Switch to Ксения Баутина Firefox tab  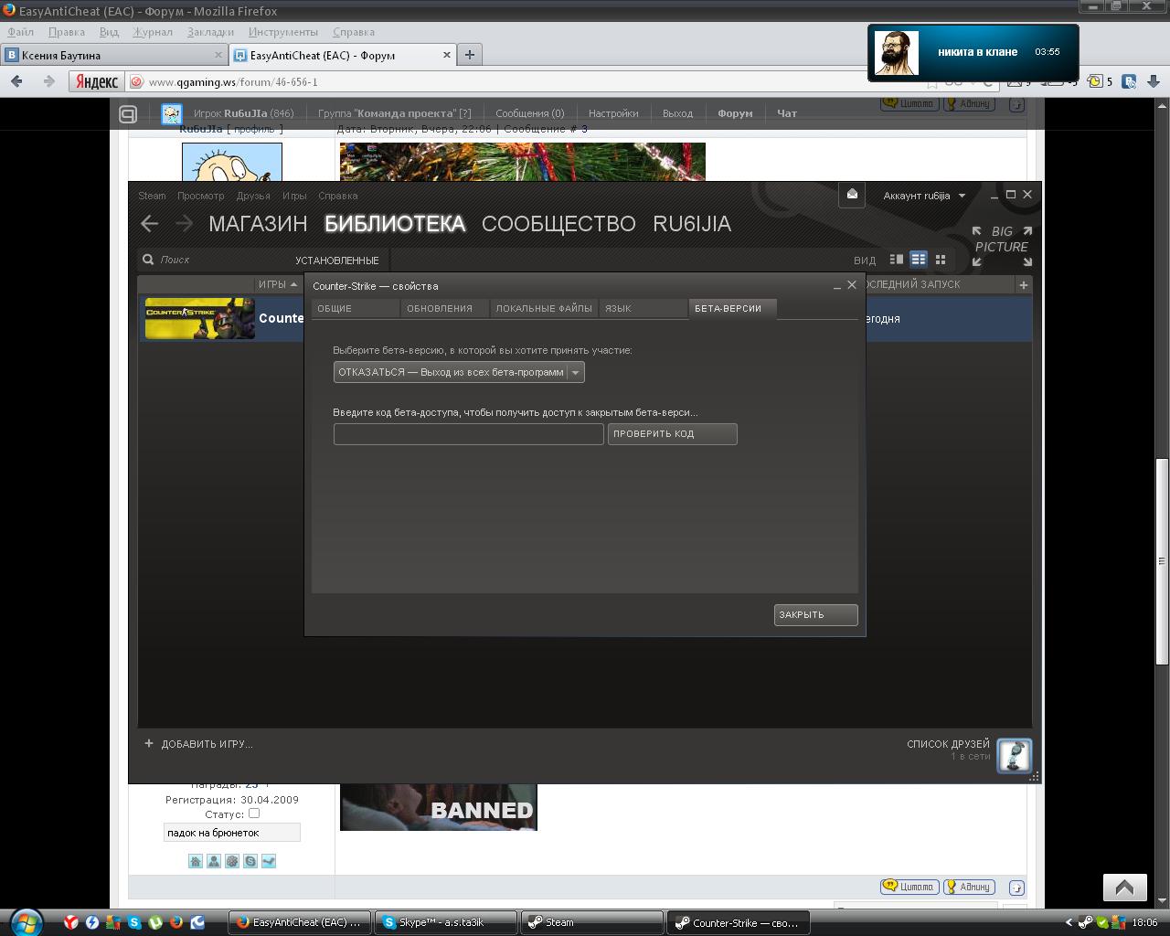coord(113,55)
